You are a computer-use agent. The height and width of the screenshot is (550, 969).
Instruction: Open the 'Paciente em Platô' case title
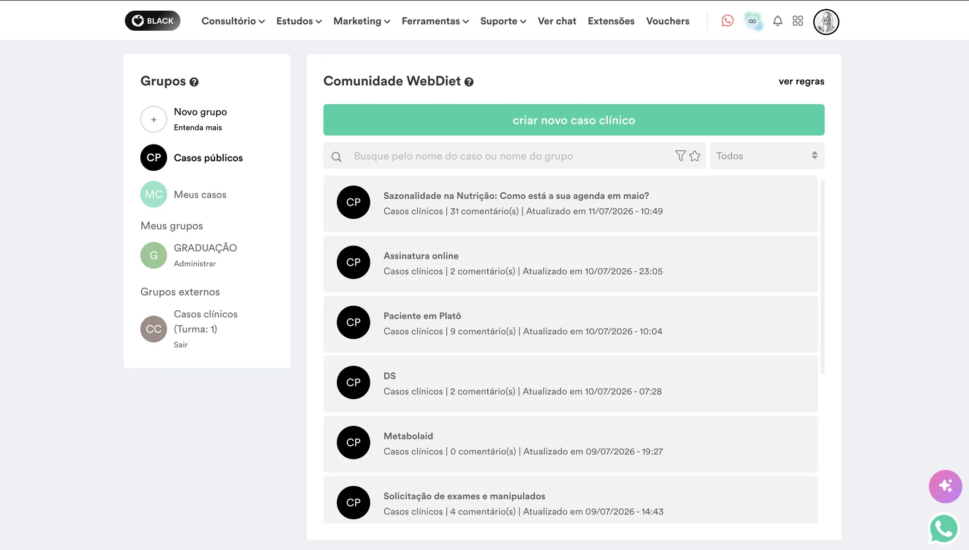(422, 316)
